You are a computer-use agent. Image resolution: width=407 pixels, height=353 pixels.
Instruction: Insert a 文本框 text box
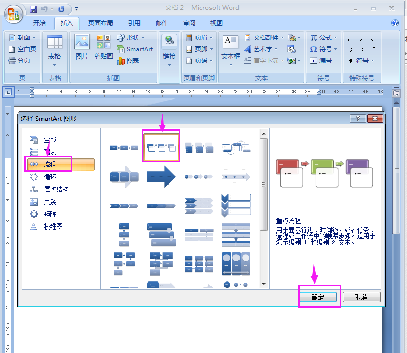pyautogui.click(x=231, y=51)
